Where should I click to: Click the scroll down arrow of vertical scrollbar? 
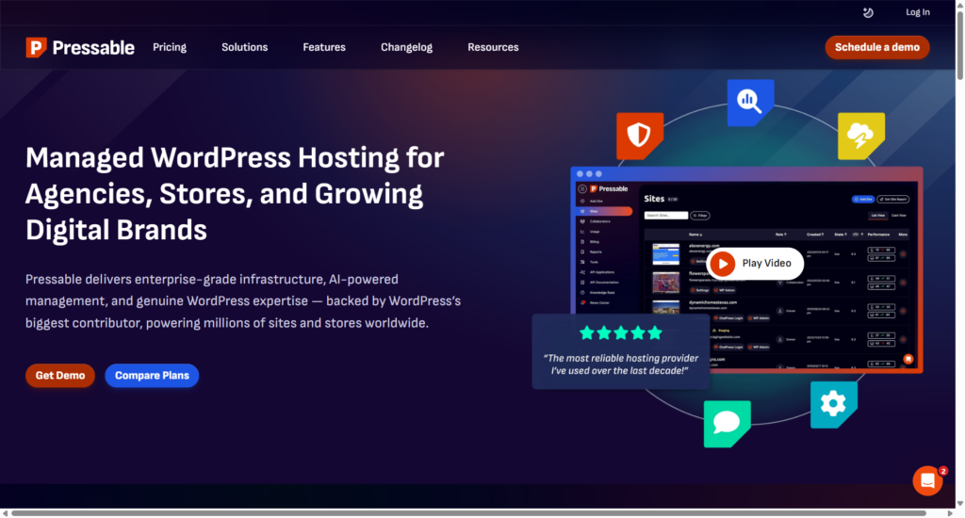960,503
